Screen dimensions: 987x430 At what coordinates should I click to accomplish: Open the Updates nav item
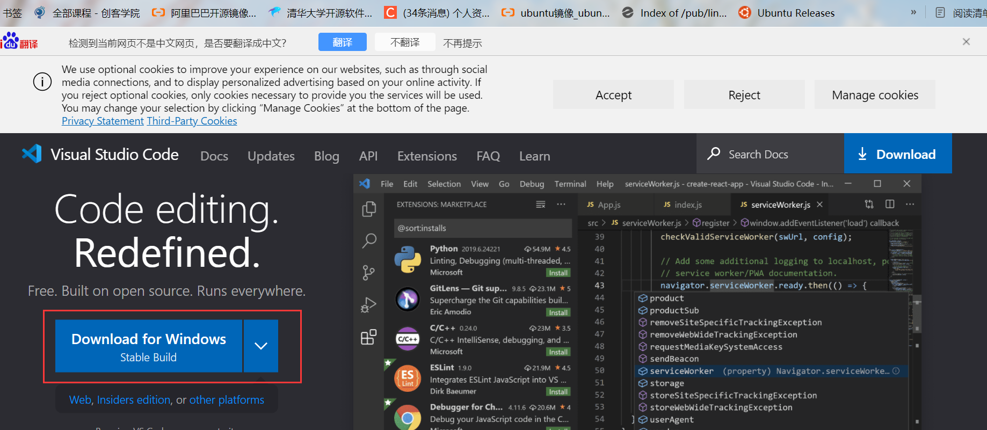click(x=271, y=156)
